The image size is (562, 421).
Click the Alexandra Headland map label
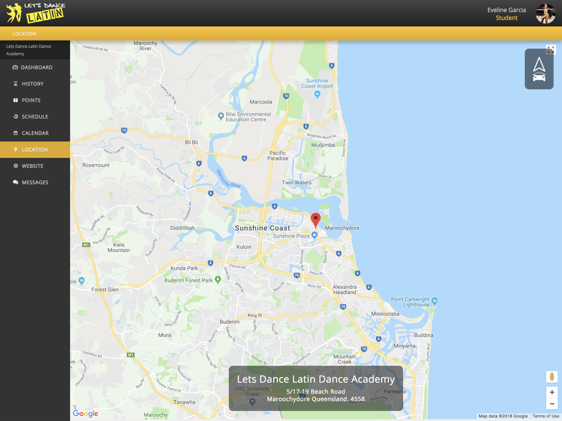click(345, 290)
